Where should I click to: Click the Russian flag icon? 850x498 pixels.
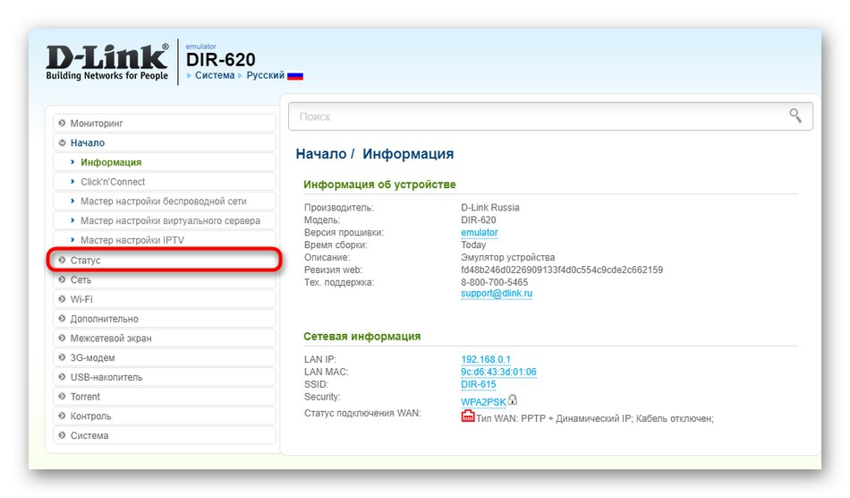coord(295,76)
